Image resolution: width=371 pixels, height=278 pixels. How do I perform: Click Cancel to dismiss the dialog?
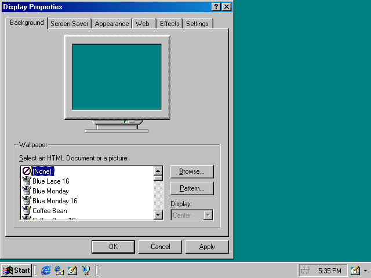click(x=160, y=247)
